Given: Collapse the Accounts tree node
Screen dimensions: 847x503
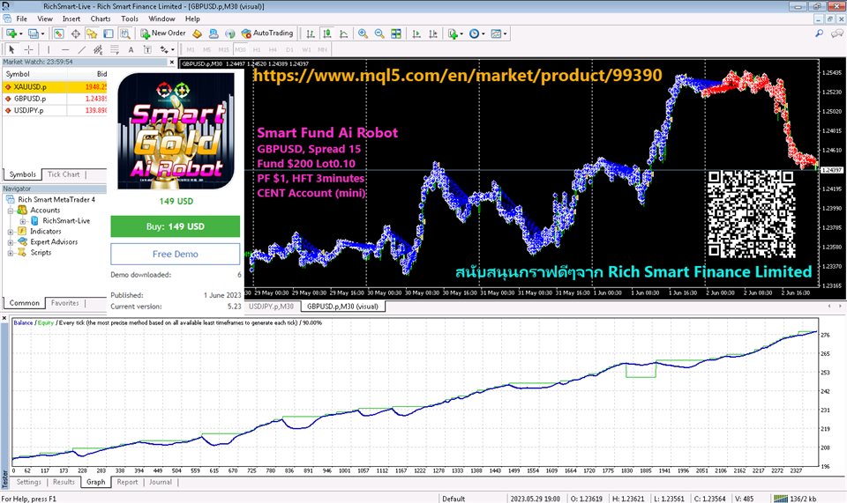Looking at the screenshot, I should coord(10,211).
